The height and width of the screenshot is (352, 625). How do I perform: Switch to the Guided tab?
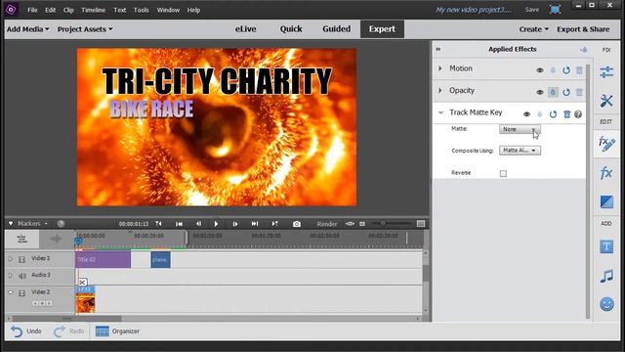coord(336,29)
